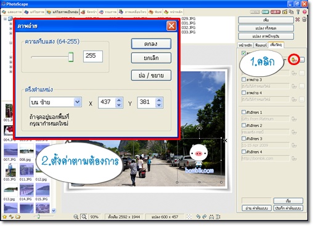Click the opacity slider handle in dialog
The height and width of the screenshot is (226, 313).
click(71, 57)
